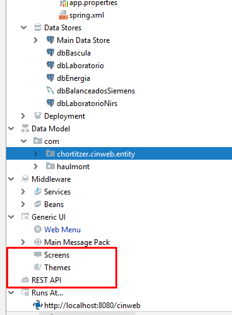Viewport: 232px width, 315px height.
Task: Expand the Main Message Pack node
Action: coord(23,242)
